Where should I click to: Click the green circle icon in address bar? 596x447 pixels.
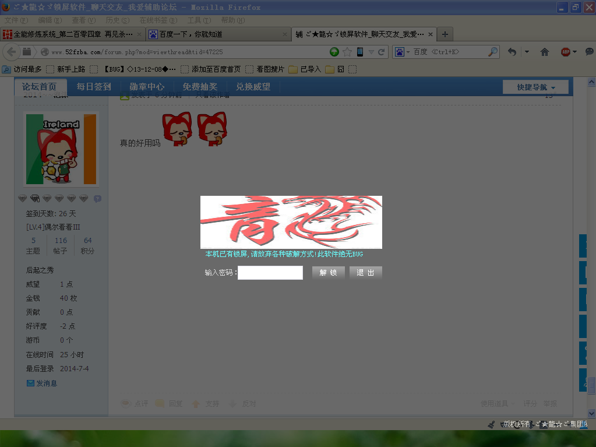click(x=334, y=52)
